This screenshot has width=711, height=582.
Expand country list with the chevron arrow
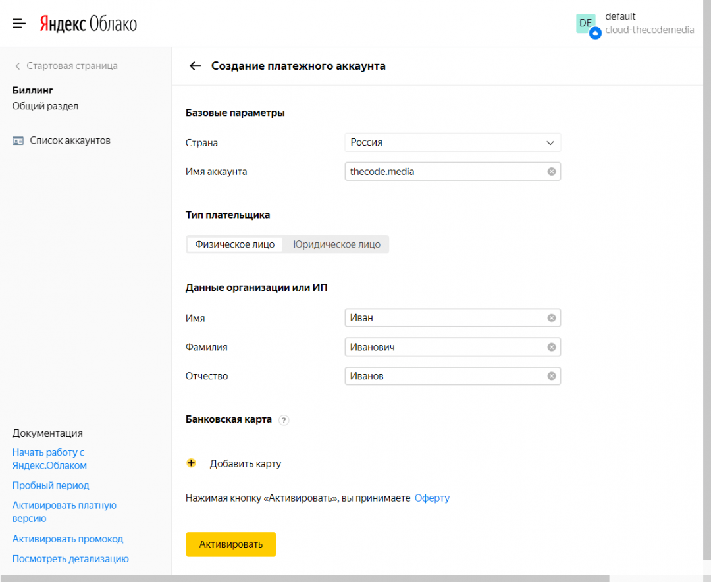pos(550,143)
